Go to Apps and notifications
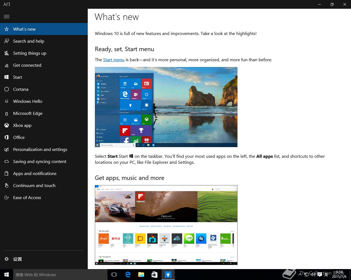 (x=44, y=173)
